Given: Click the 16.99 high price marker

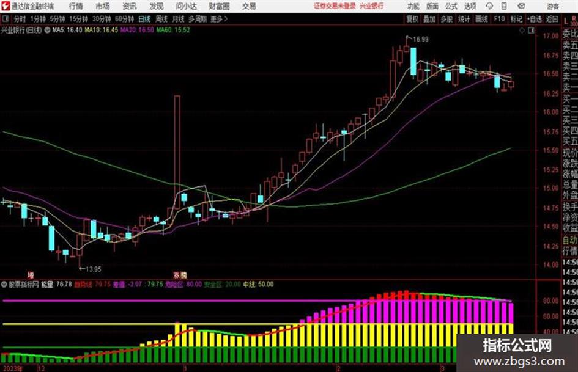Looking at the screenshot, I should [x=421, y=40].
